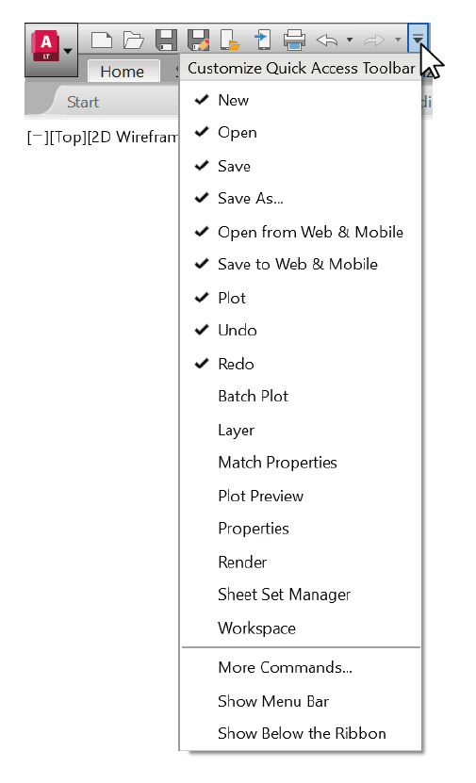
Task: Click the New drawing icon in toolbar
Action: click(102, 40)
